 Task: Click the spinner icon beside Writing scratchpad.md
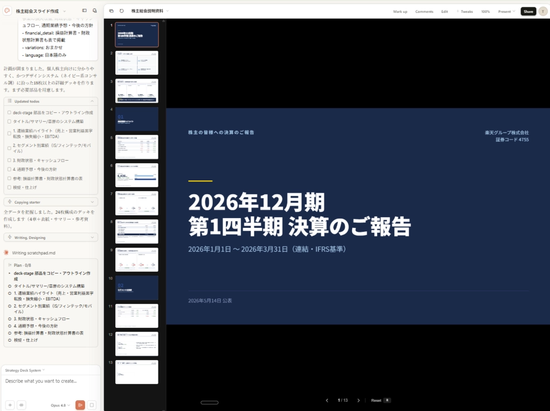(x=6, y=253)
